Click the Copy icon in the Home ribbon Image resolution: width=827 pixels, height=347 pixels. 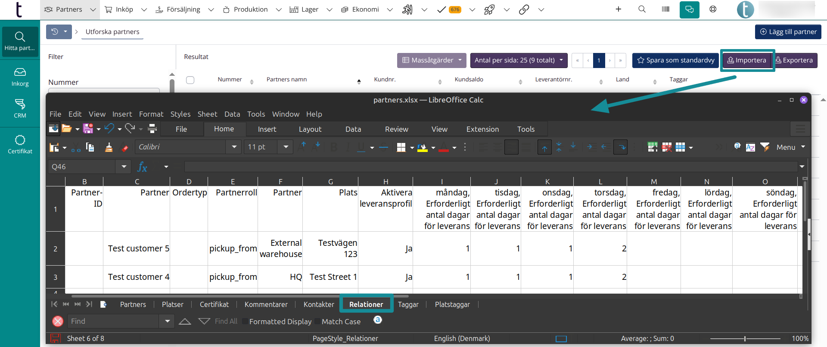click(x=90, y=147)
